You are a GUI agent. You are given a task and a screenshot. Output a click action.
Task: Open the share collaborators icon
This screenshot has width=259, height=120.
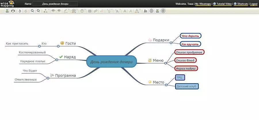click(145, 11)
